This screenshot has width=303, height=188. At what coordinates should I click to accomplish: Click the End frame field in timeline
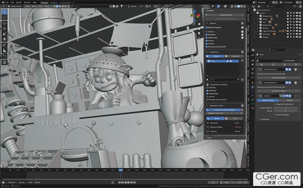pyautogui.click(x=243, y=183)
